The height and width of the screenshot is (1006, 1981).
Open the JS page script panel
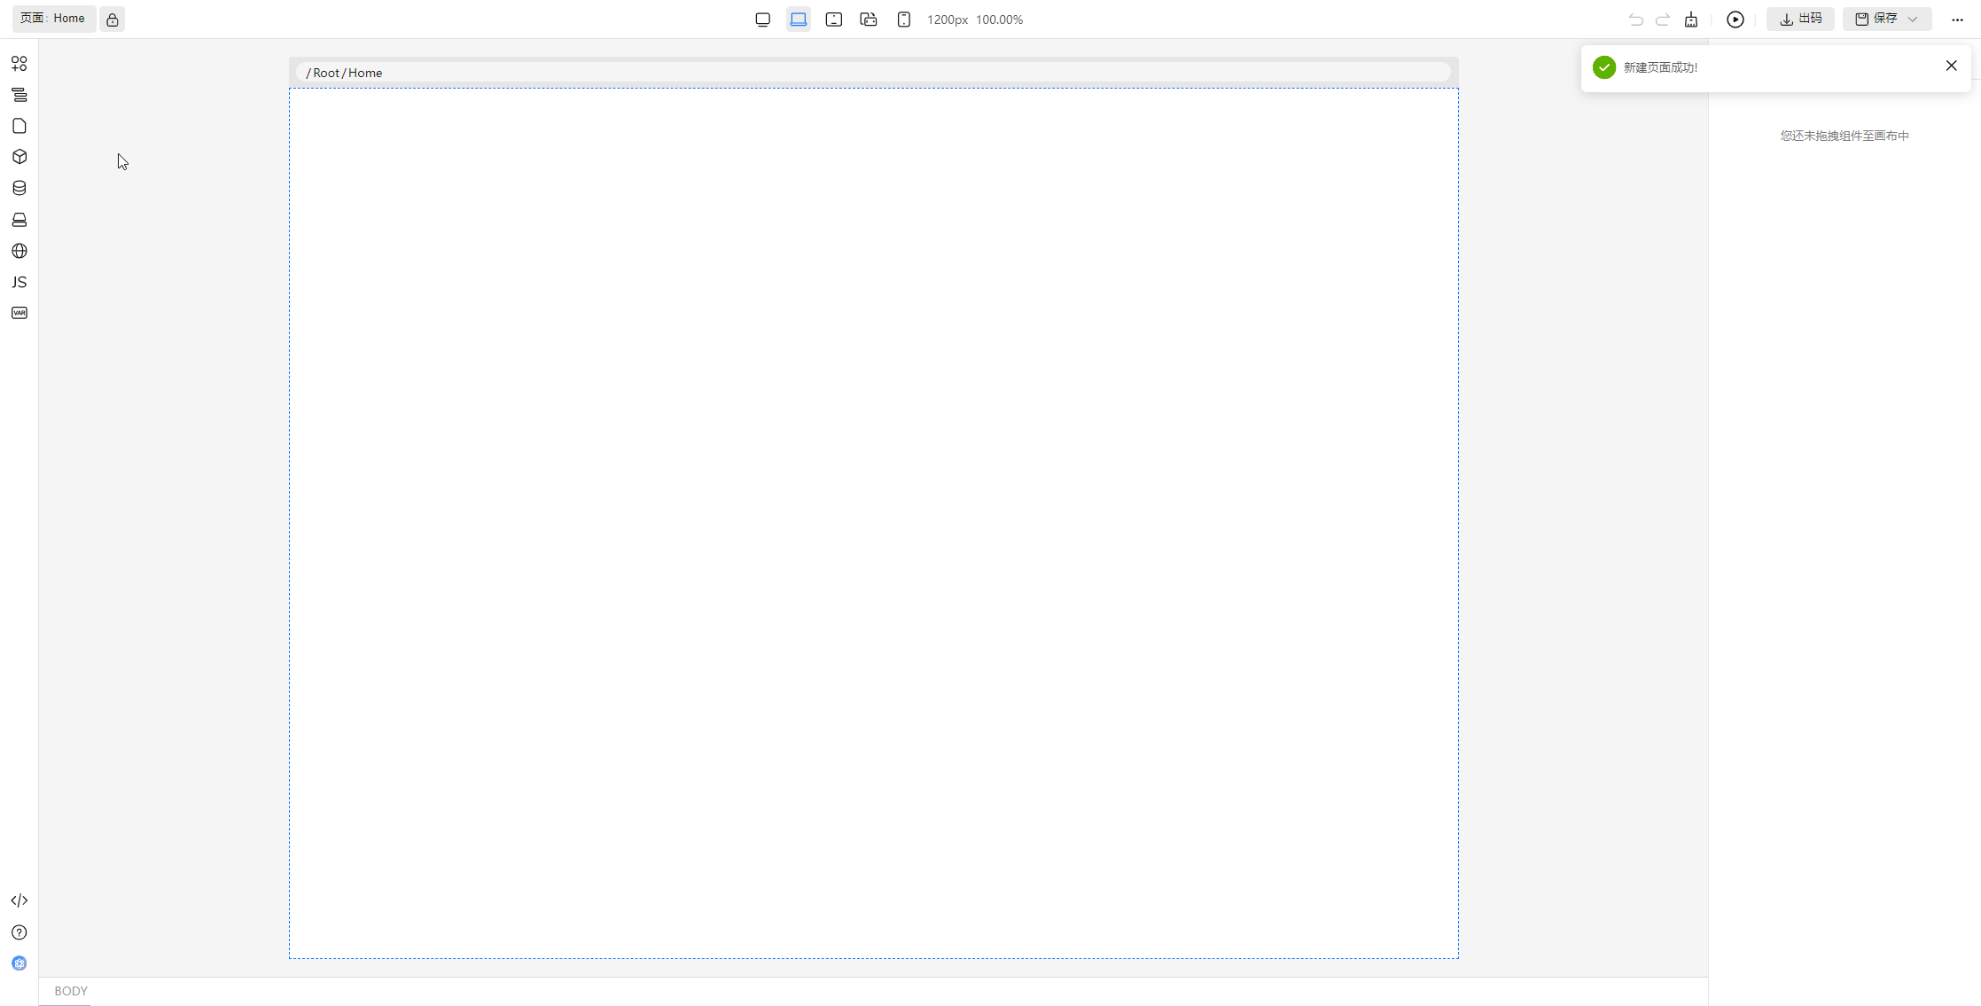coord(19,282)
